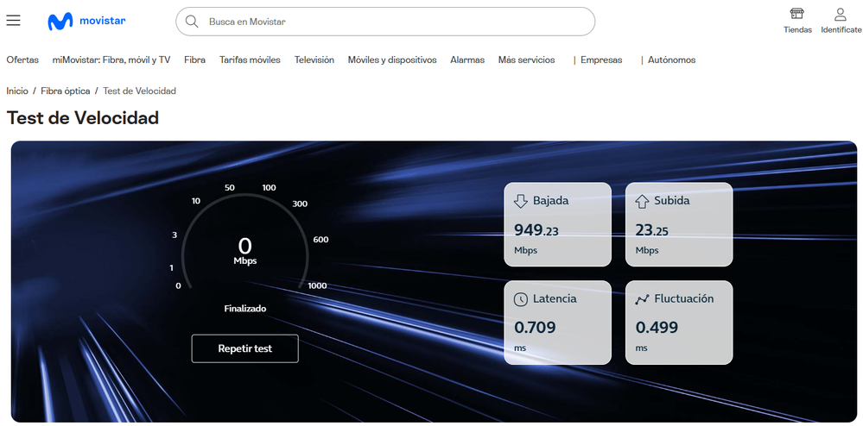Open the Tiendas store icon
The image size is (863, 426).
[x=796, y=15]
